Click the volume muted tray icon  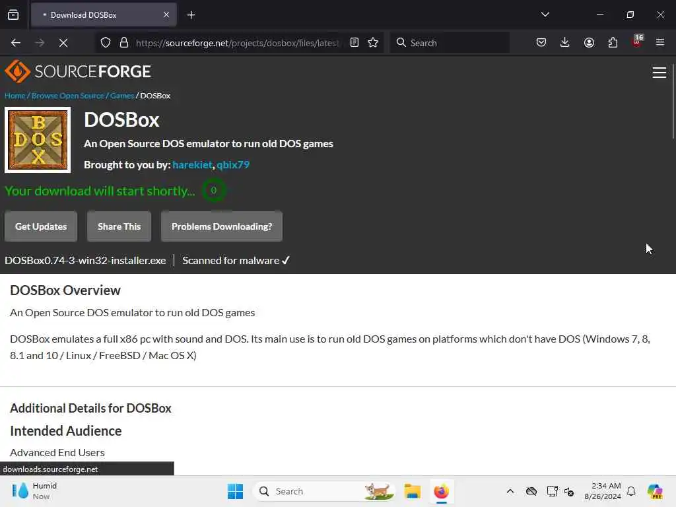pyautogui.click(x=569, y=491)
